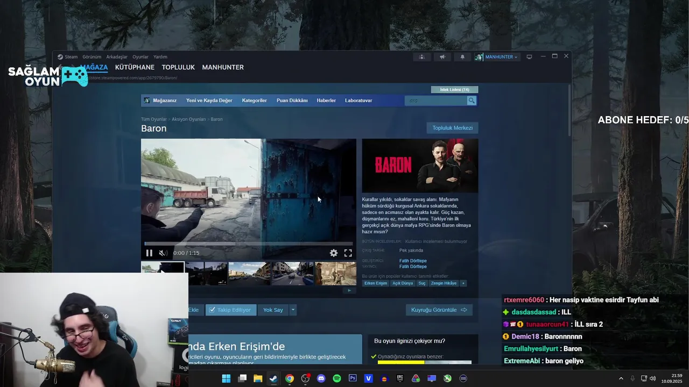Expand more tags with plus button
Viewport: 689px width, 387px height.
[x=463, y=283]
